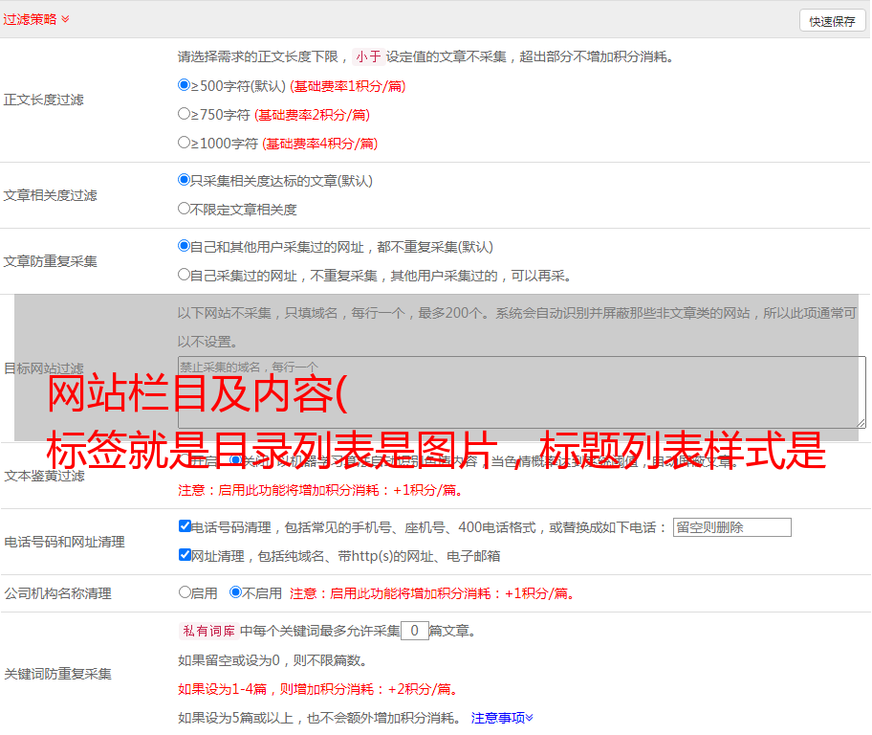Image resolution: width=872 pixels, height=735 pixels.
Task: Click the 留空则删除 replacement phone field
Action: (x=731, y=527)
